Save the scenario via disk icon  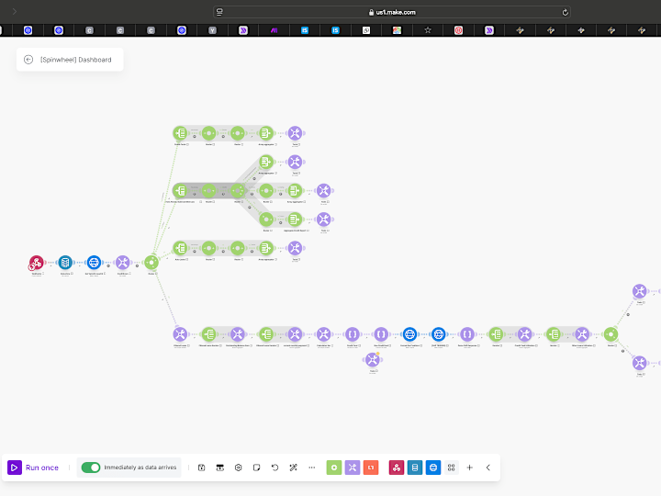(x=201, y=468)
